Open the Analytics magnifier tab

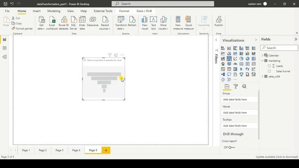[x=244, y=86]
